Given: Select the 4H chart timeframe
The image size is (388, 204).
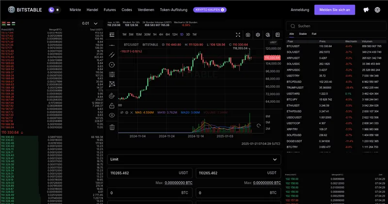Looking at the screenshot, I should pyautogui.click(x=161, y=34).
